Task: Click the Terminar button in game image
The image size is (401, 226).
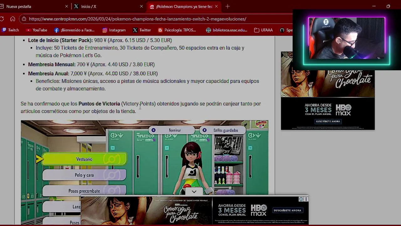Action: click(x=171, y=130)
